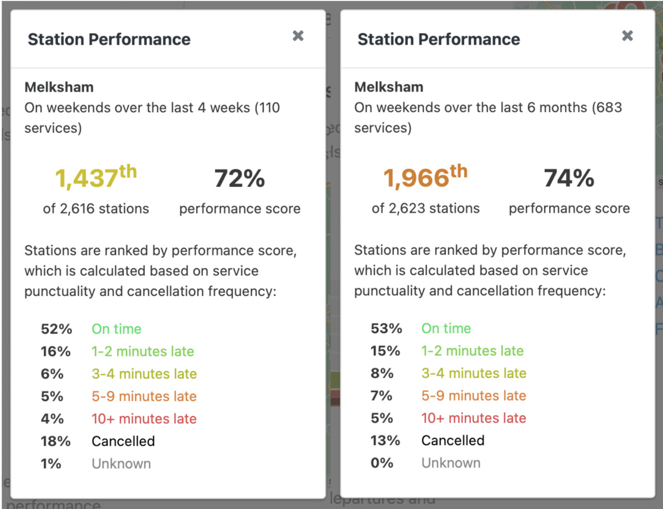Viewport: 663px width, 509px height.
Task: Select "3-4 minutes late" beside 8%
Action: (x=473, y=373)
